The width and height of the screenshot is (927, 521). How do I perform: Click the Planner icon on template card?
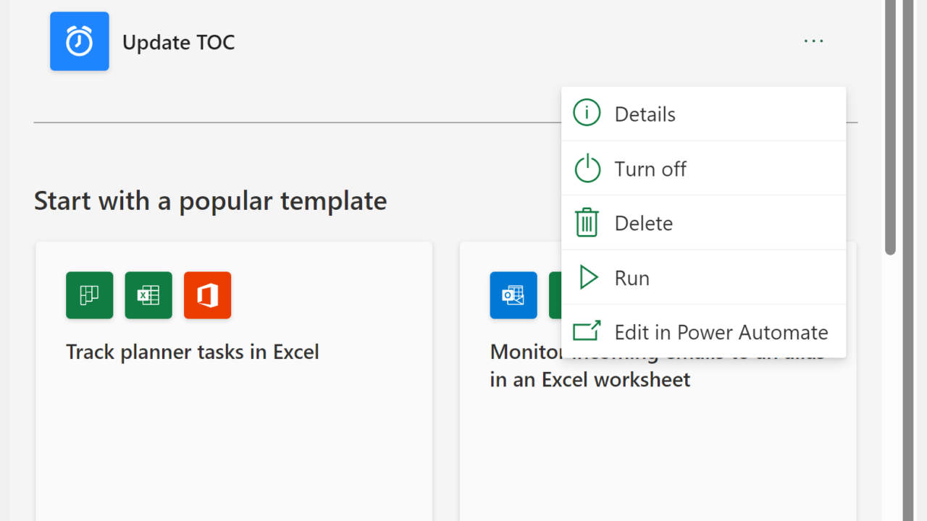[x=90, y=295]
